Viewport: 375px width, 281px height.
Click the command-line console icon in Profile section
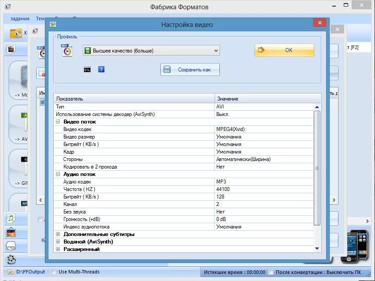click(87, 70)
